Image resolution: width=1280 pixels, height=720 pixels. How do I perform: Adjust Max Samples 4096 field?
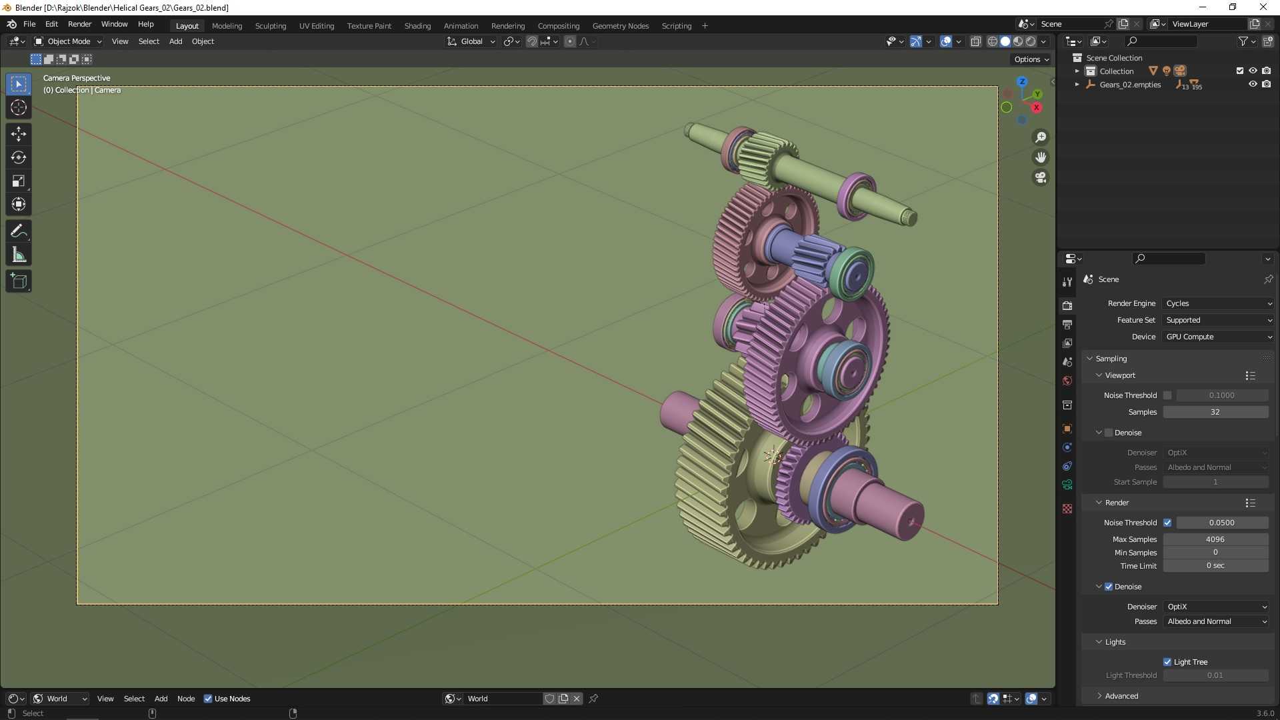coord(1215,539)
